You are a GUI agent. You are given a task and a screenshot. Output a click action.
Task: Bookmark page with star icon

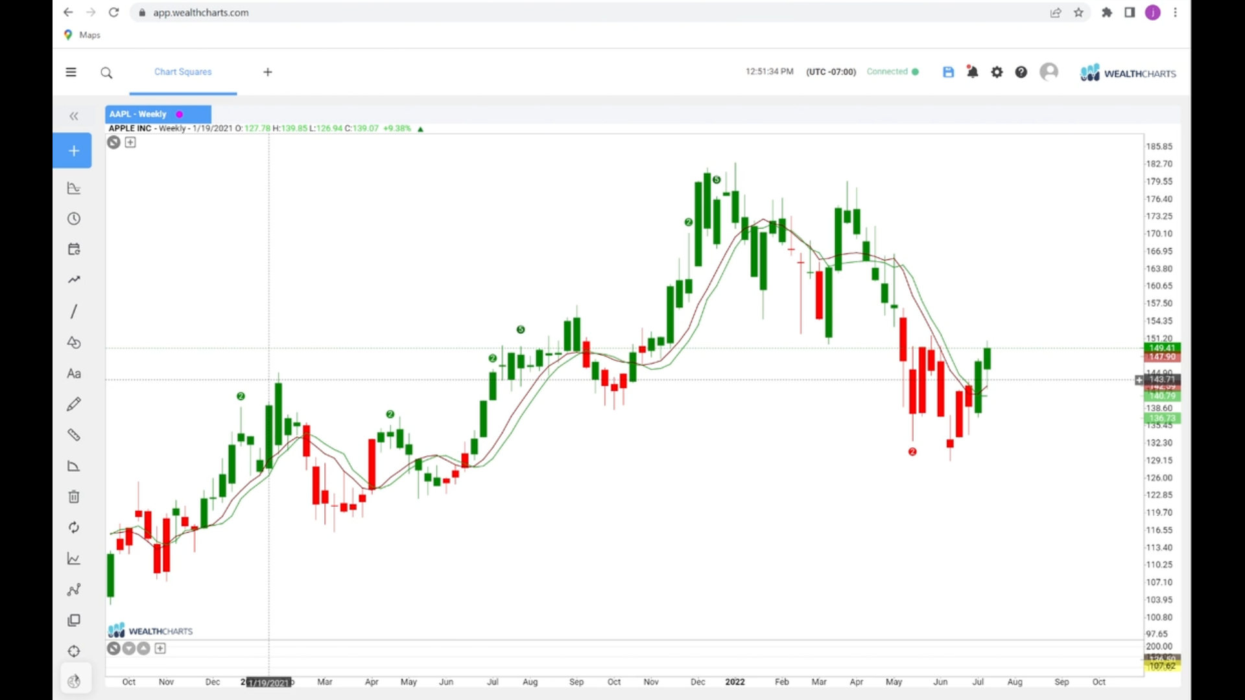click(1078, 12)
